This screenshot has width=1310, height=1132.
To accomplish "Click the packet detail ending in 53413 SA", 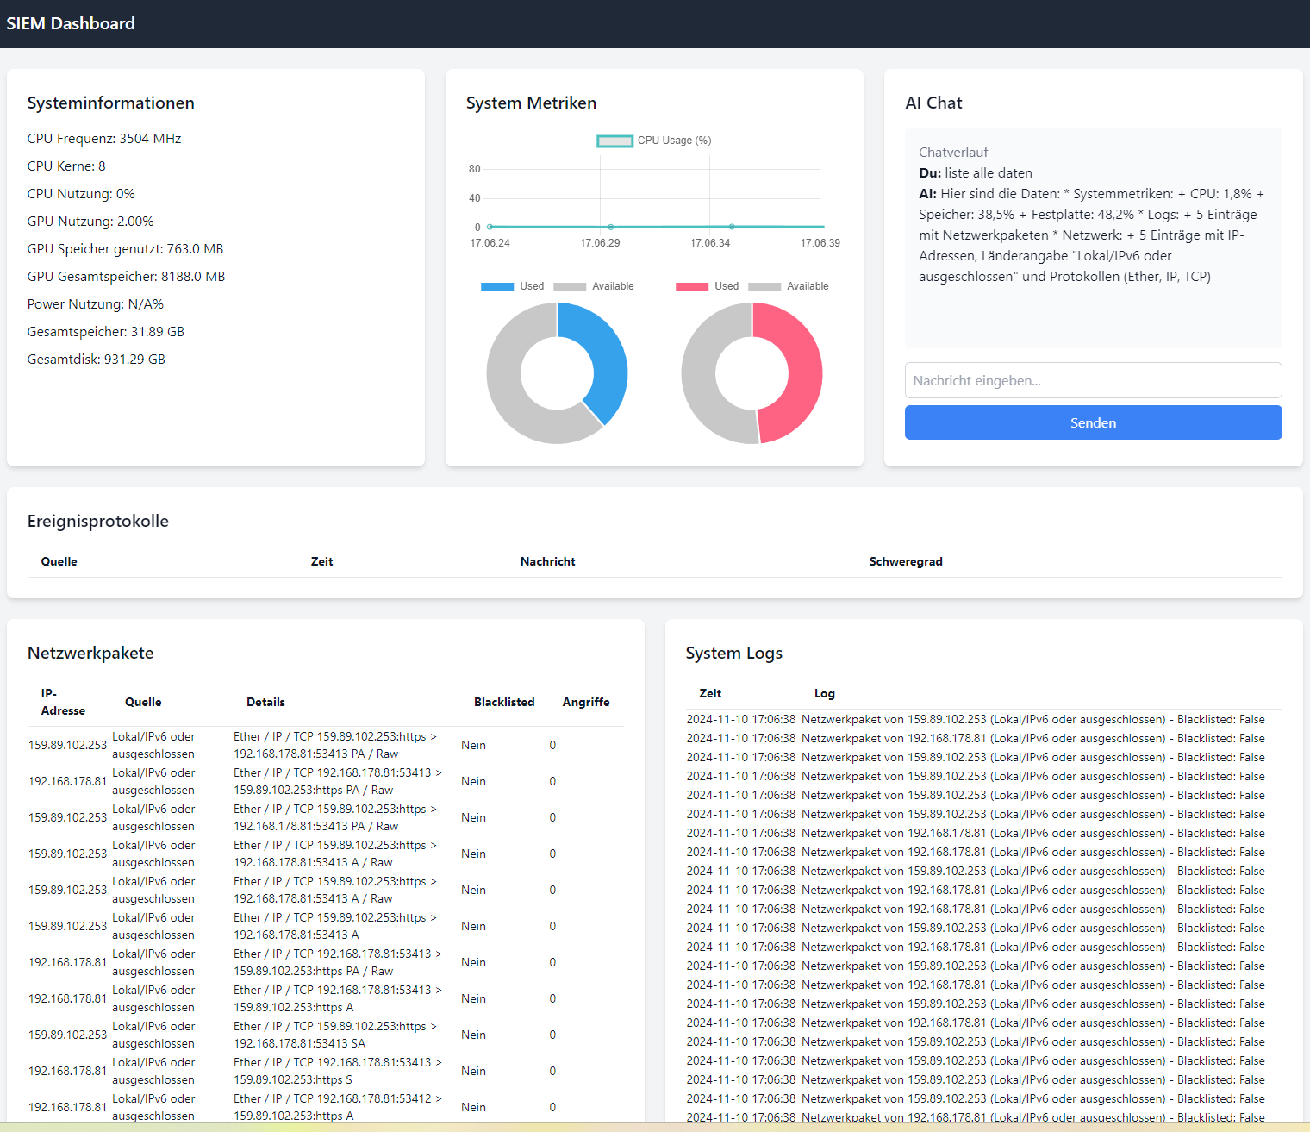I will pos(335,1035).
